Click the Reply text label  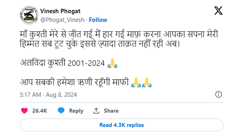point(76,111)
